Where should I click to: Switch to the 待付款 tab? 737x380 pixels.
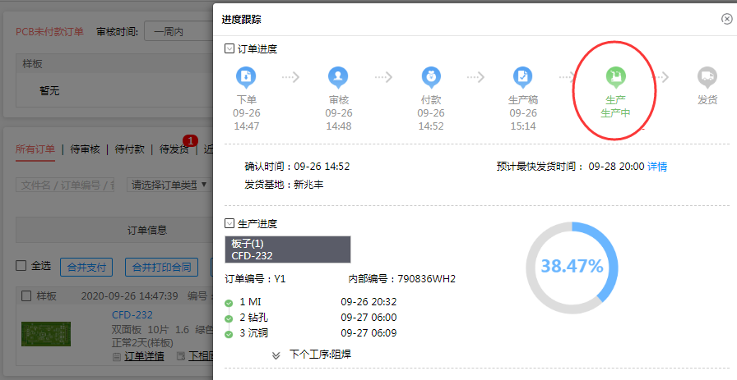tap(129, 149)
